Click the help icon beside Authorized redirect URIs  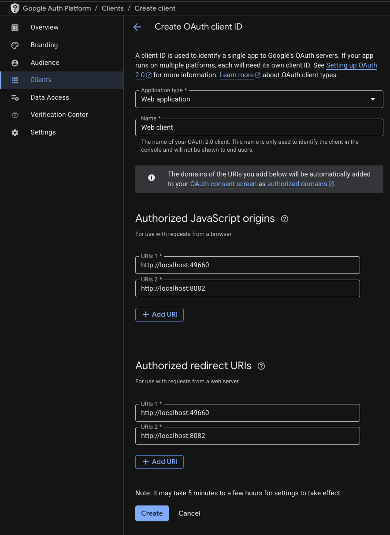[261, 366]
